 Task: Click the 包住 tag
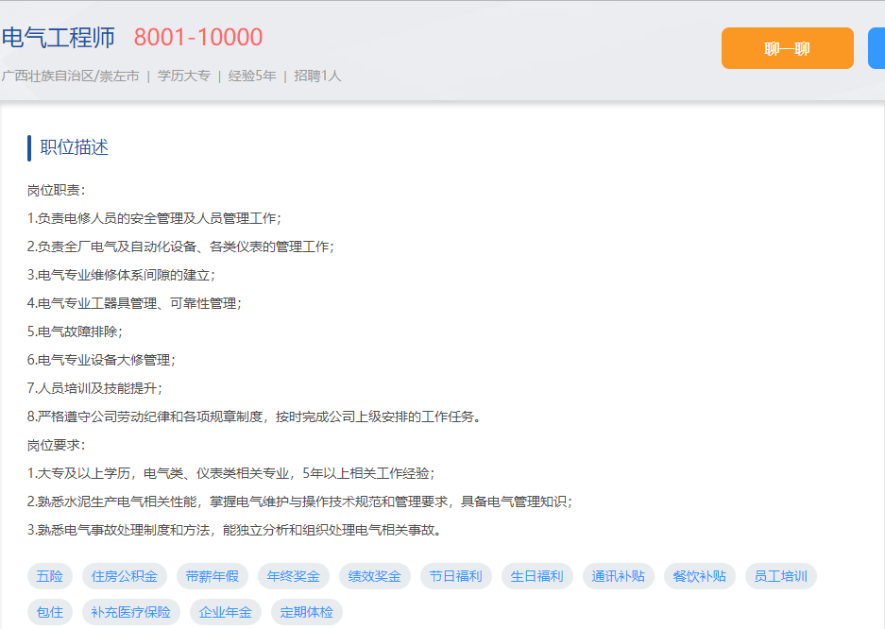point(50,612)
